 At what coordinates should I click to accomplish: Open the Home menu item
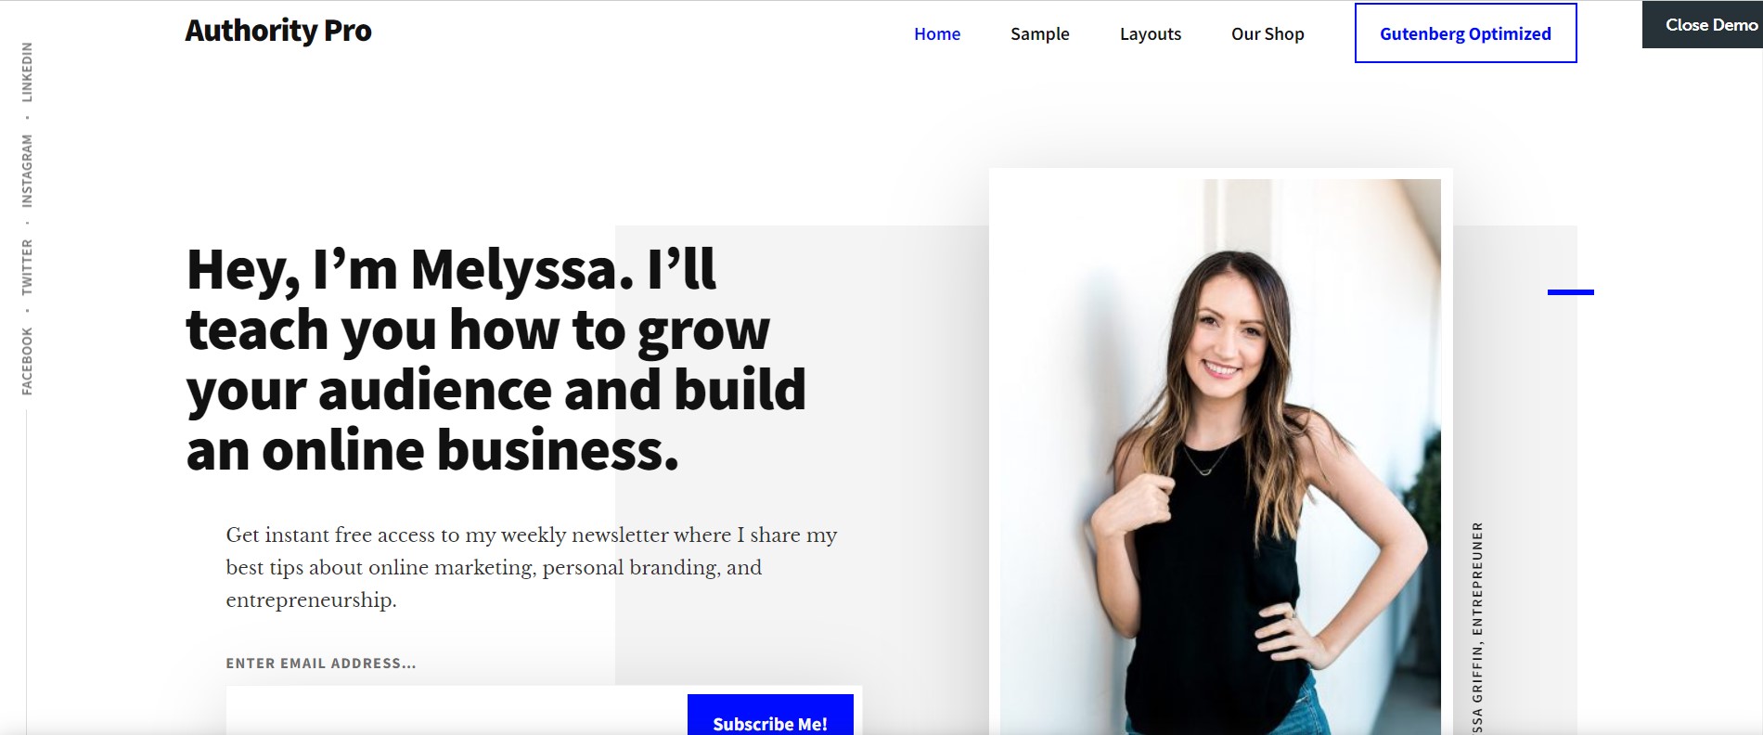(936, 33)
